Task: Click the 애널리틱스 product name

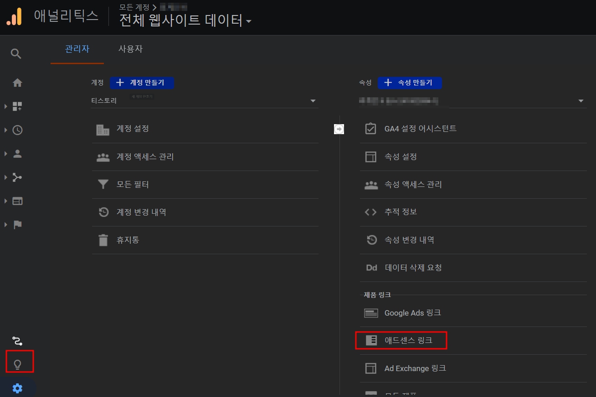Action: tap(66, 16)
